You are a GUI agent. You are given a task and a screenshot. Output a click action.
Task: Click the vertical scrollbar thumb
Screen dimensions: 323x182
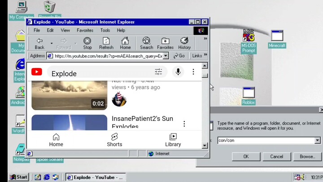pyautogui.click(x=205, y=75)
